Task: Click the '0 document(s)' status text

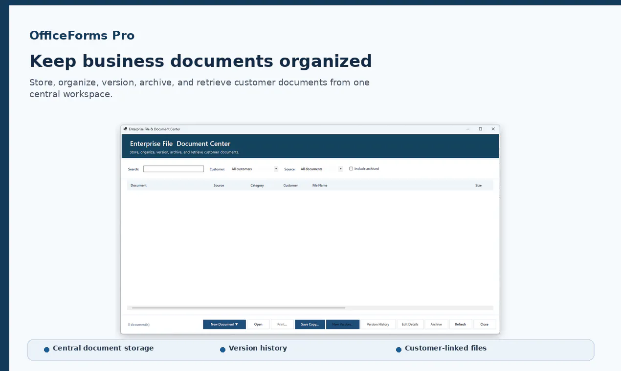Action: click(139, 325)
